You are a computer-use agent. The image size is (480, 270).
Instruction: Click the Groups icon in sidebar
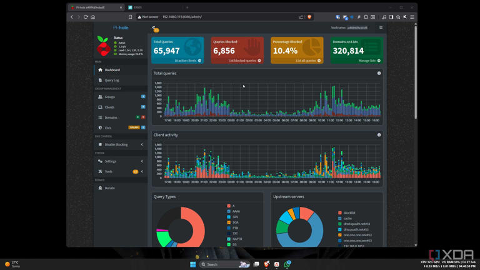tap(100, 97)
